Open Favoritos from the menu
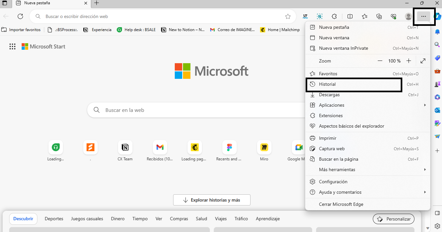442x232 pixels. point(368,74)
